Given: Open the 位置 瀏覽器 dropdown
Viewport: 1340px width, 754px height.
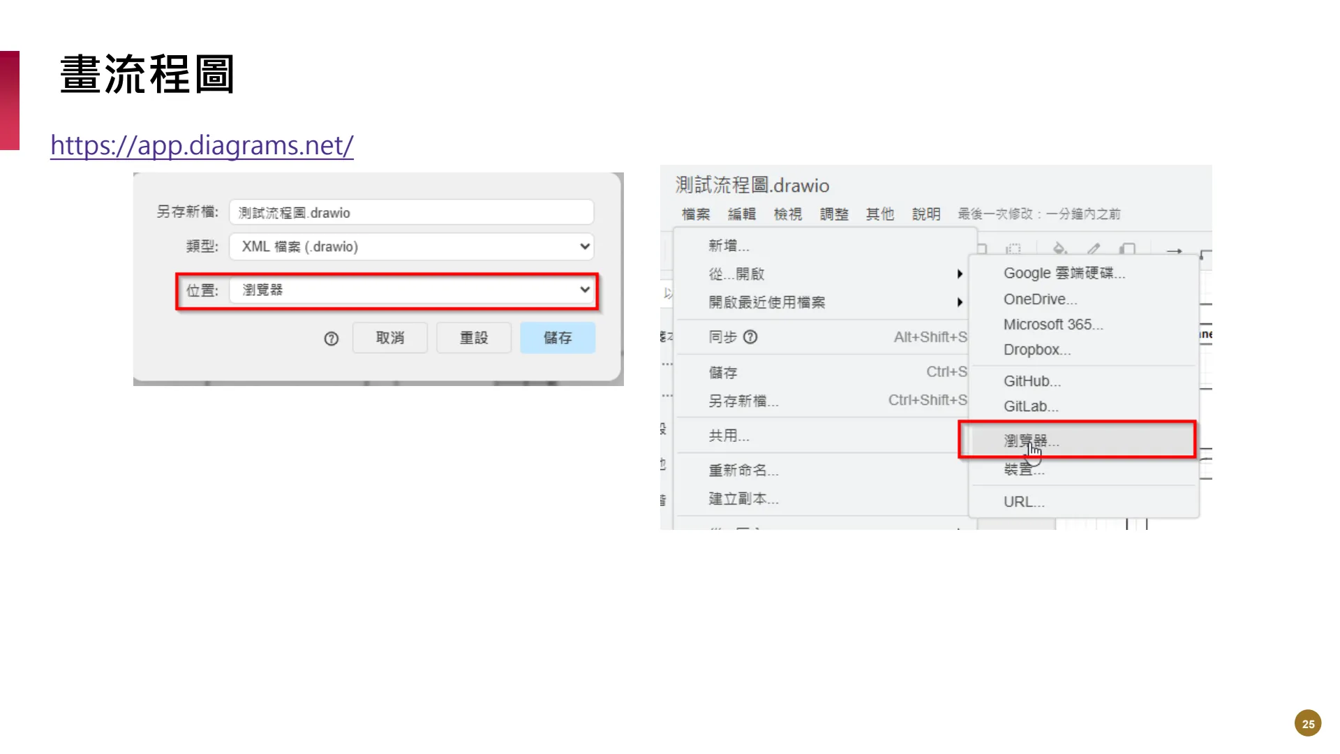Looking at the screenshot, I should (412, 290).
